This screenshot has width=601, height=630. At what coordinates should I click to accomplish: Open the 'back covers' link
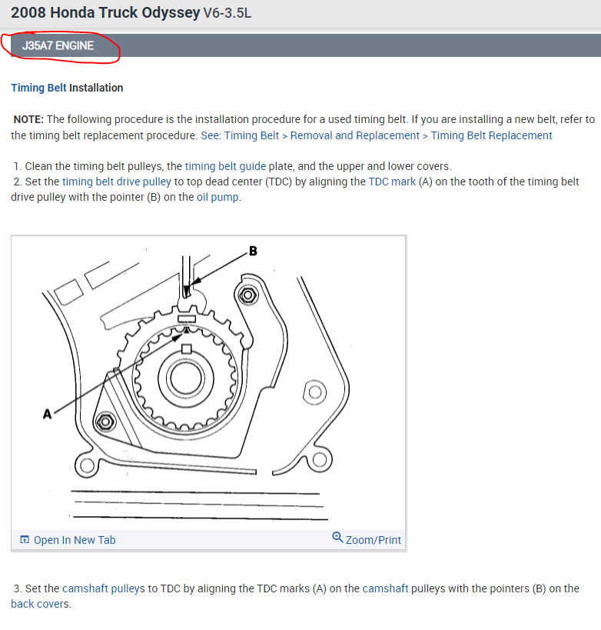pyautogui.click(x=40, y=604)
